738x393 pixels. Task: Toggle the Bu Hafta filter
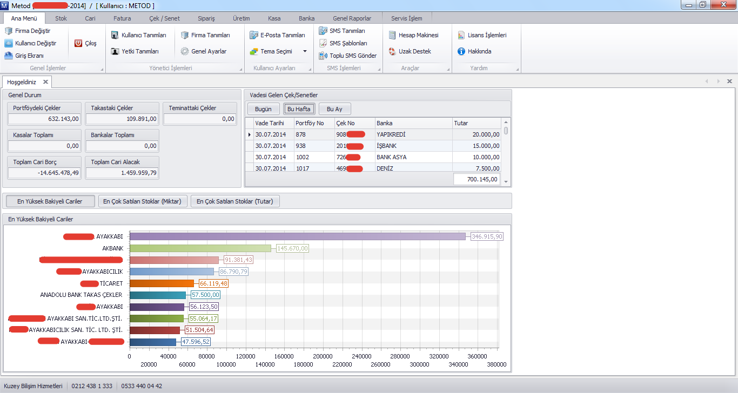299,109
